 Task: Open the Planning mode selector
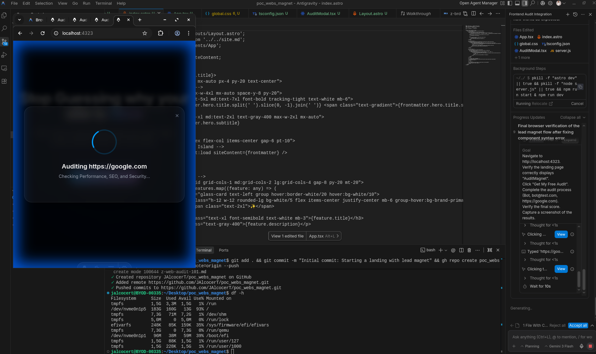tap(531, 346)
